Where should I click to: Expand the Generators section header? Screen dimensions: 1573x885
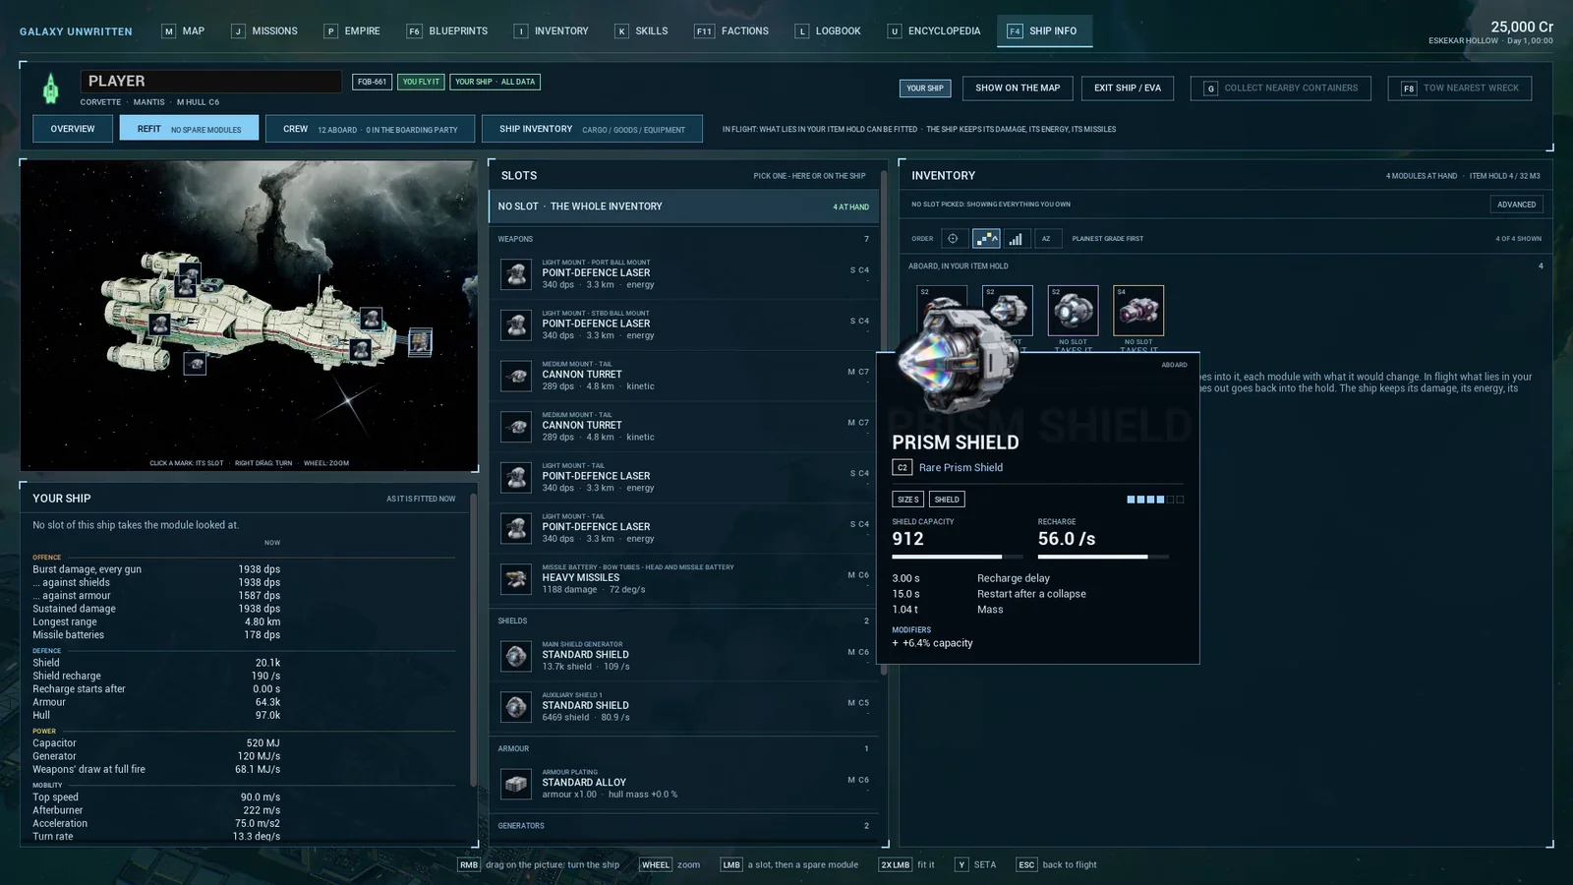pyautogui.click(x=683, y=826)
